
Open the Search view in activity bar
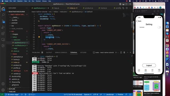(3, 15)
